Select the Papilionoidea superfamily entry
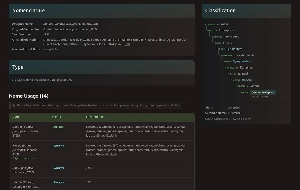This screenshot has height=190, width=300. tap(245, 55)
